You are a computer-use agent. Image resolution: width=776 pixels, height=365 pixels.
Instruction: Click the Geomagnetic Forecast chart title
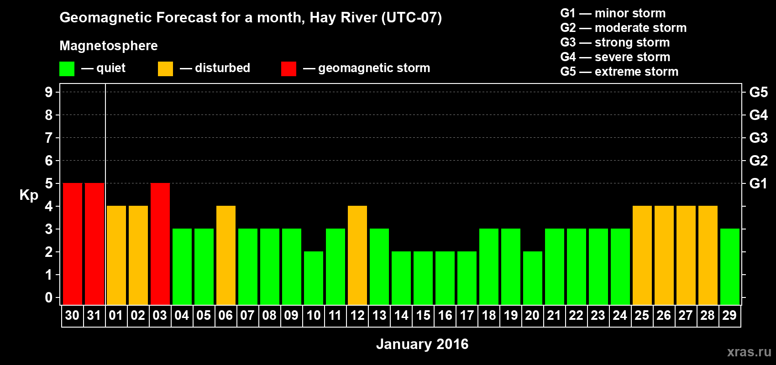tap(251, 18)
